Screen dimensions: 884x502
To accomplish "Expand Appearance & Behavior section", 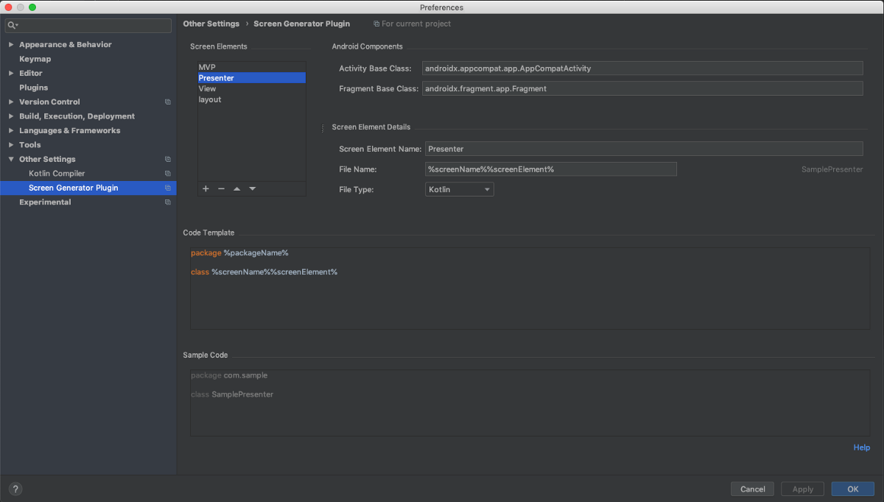I will click(x=11, y=45).
